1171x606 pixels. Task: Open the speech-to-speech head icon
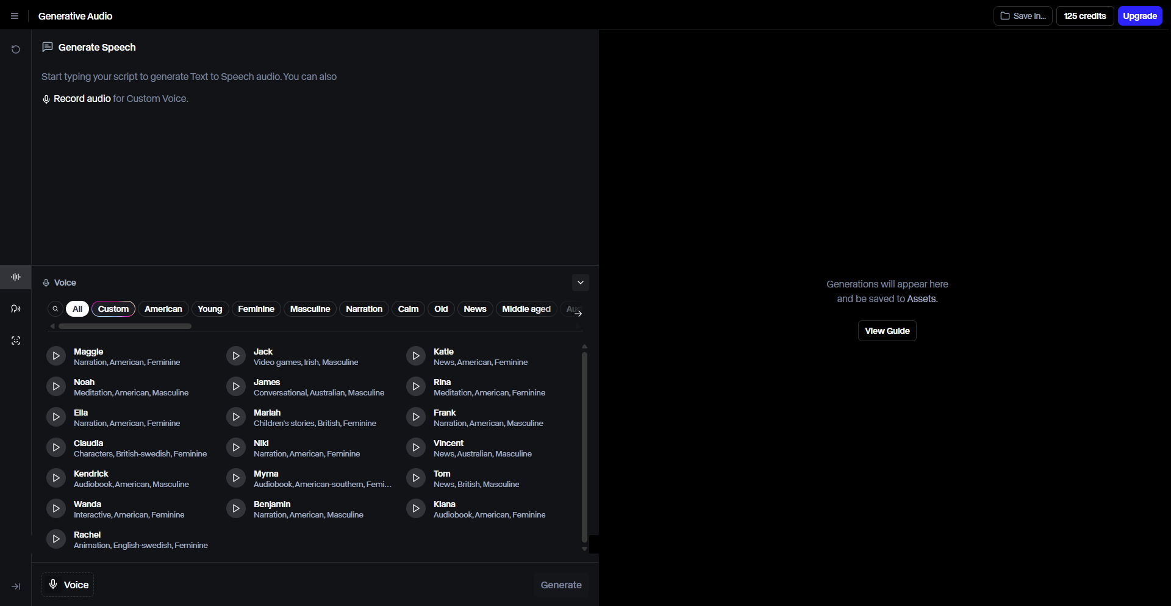16,309
